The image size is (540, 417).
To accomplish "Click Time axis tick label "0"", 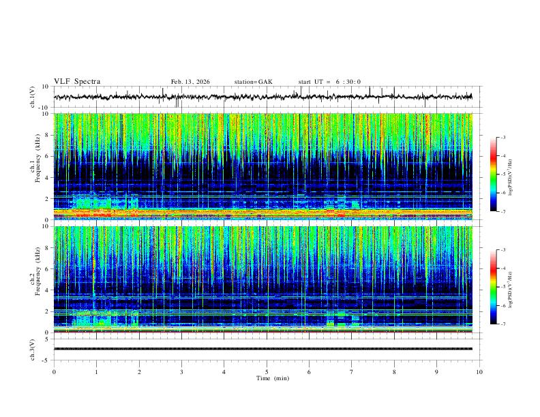I will click(54, 372).
